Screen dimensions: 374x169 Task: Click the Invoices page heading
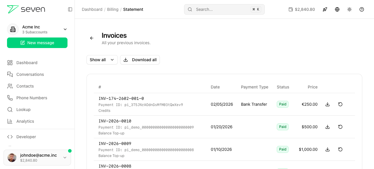click(x=114, y=35)
